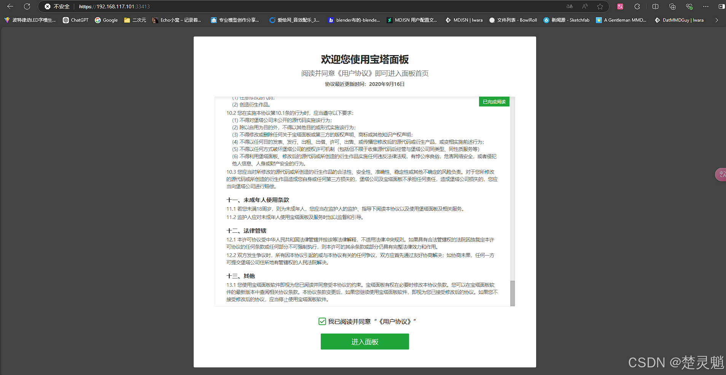Click the green 已完成阅读 badge
Image resolution: width=726 pixels, height=375 pixels.
click(494, 102)
